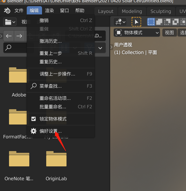Close the open 编辑 menu
This screenshot has width=186, height=191.
[x=34, y=10]
